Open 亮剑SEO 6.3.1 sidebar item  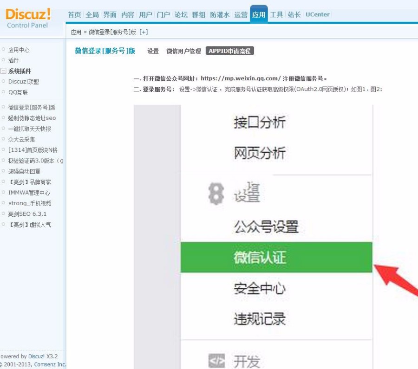(27, 214)
